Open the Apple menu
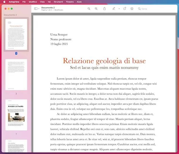Screen dimensions: 179x154 (4, 2)
